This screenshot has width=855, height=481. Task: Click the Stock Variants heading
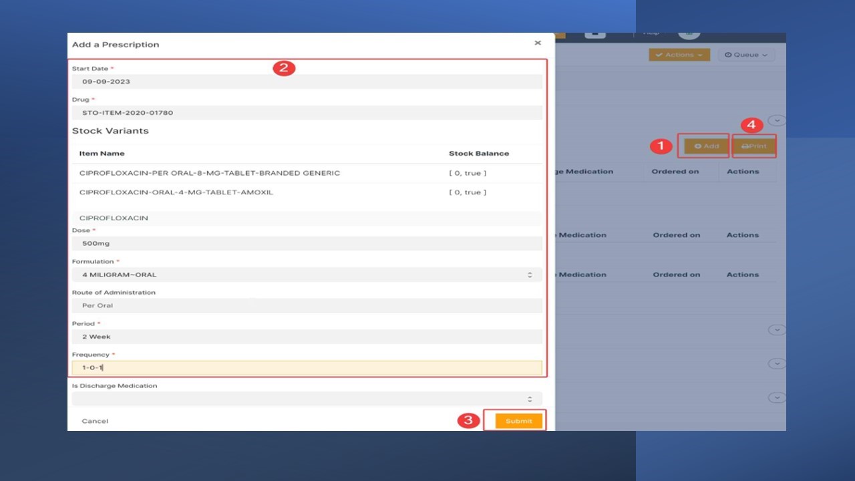110,131
